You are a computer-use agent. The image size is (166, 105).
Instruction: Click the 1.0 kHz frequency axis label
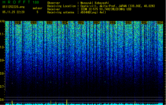2,47
